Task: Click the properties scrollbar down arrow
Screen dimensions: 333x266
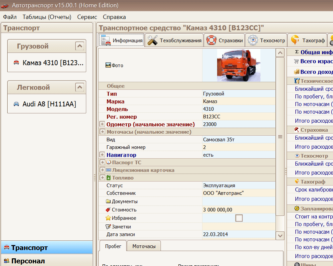Action: pos(280,236)
